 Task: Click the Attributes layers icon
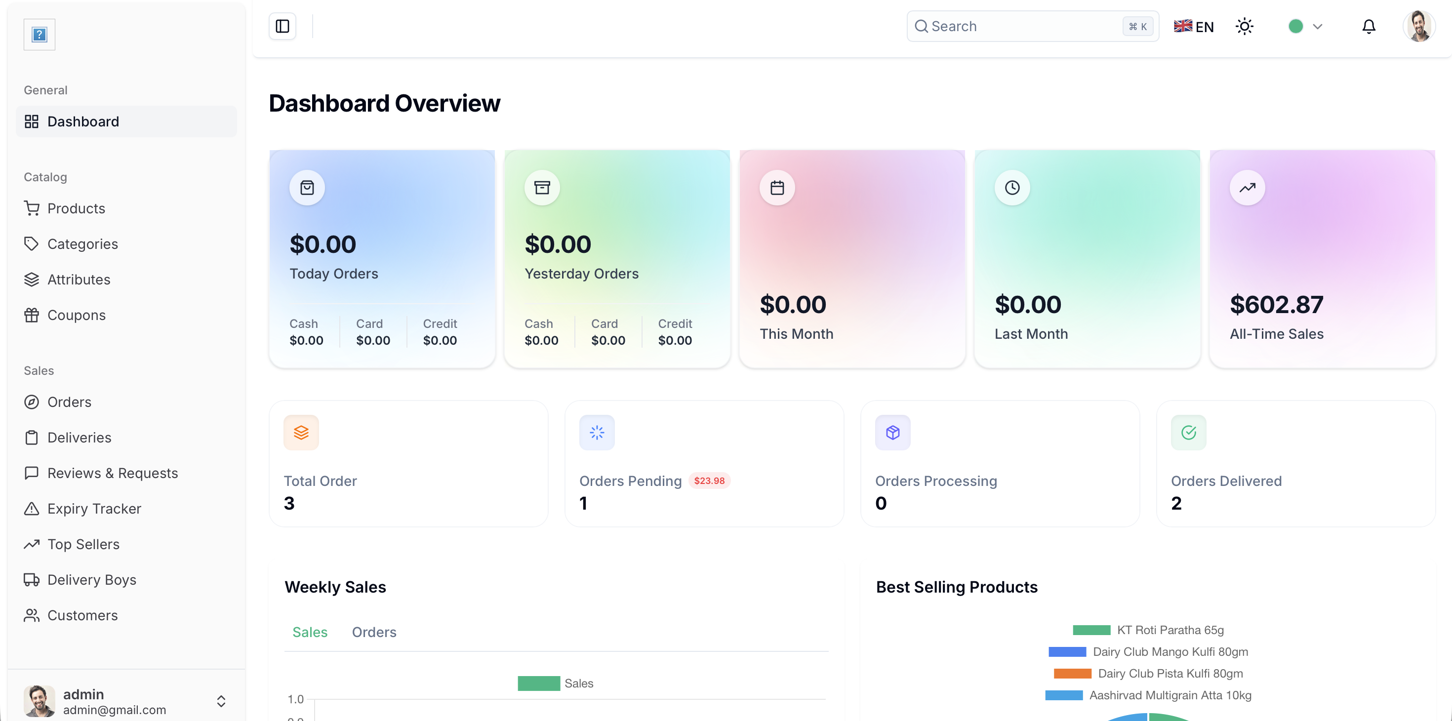tap(32, 280)
